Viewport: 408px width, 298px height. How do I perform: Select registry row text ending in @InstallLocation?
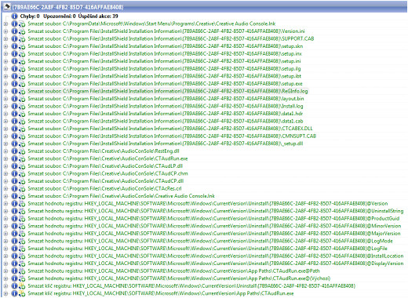tap(216, 256)
